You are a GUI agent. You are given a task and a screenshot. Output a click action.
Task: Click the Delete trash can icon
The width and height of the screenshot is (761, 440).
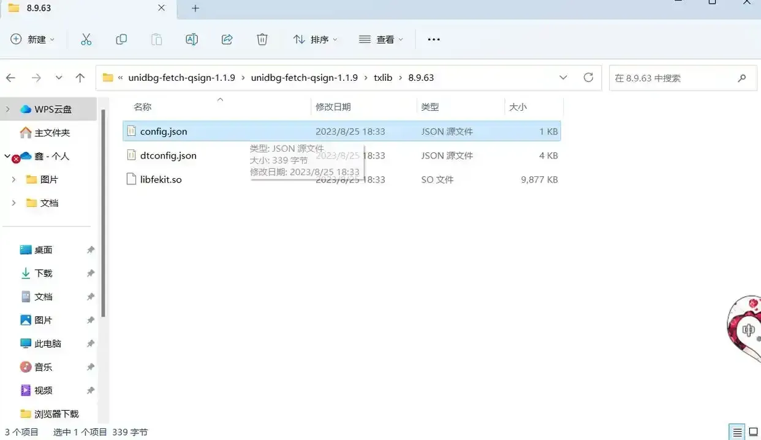tap(262, 39)
